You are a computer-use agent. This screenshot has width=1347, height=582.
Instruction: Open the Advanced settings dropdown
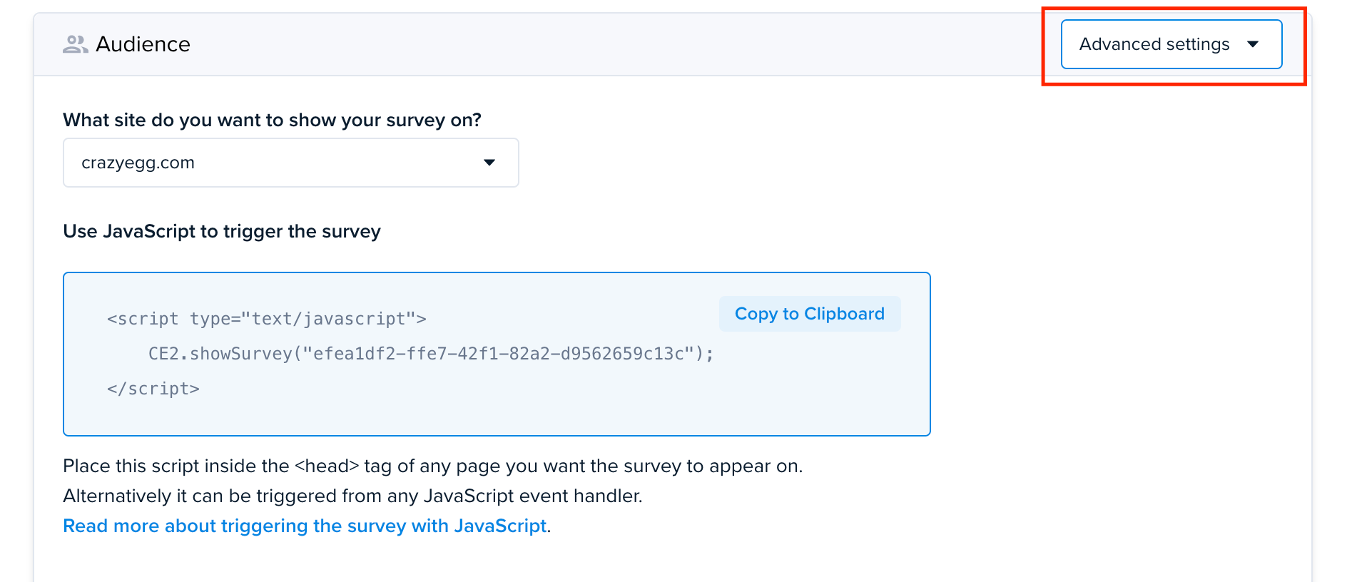click(1171, 44)
